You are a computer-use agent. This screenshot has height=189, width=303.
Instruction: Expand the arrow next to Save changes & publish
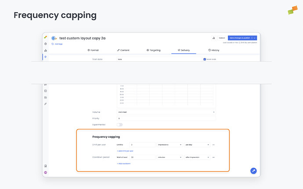tap(255, 38)
